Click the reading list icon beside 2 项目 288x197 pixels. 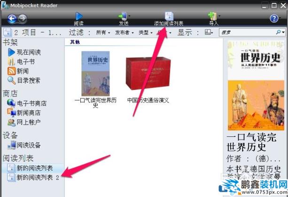click(8, 32)
